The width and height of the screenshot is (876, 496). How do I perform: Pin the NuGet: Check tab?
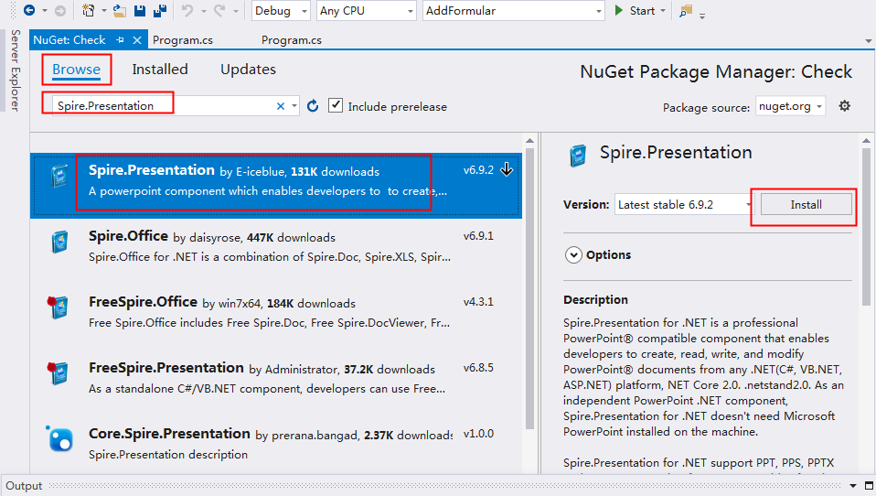pyautogui.click(x=120, y=39)
